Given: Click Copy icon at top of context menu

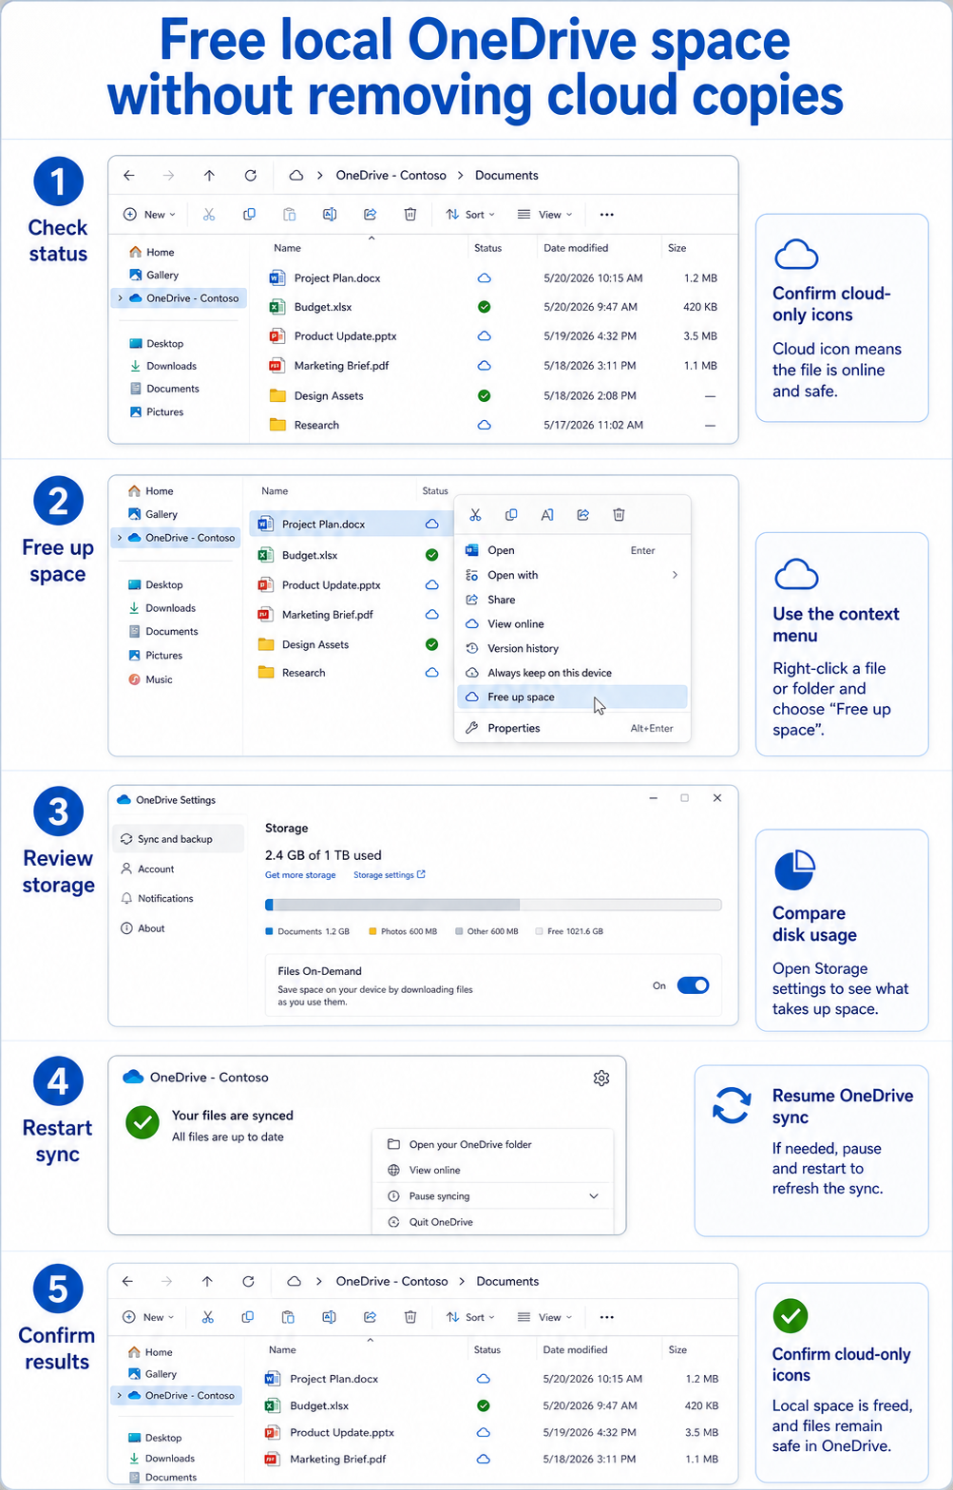Looking at the screenshot, I should pos(511,515).
